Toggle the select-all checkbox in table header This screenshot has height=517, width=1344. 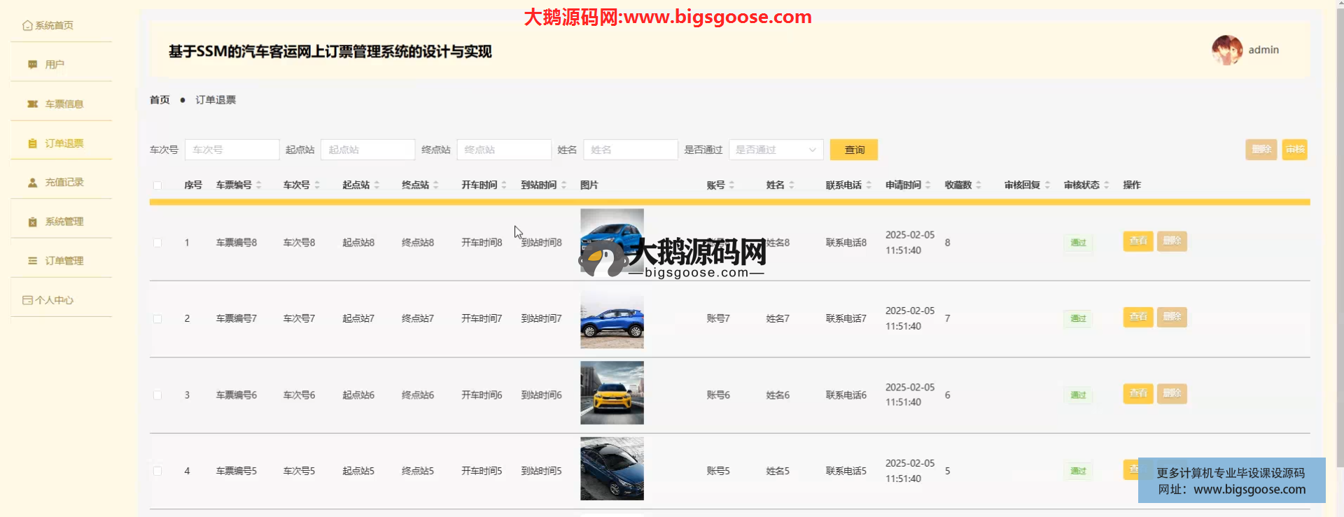click(x=157, y=185)
